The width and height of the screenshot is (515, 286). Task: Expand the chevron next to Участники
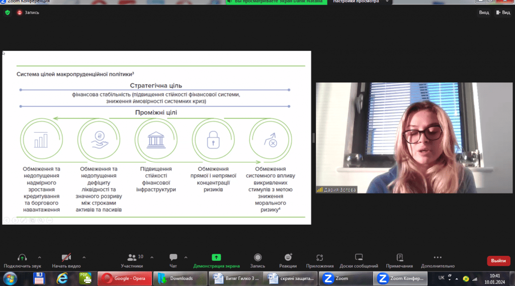(152, 257)
